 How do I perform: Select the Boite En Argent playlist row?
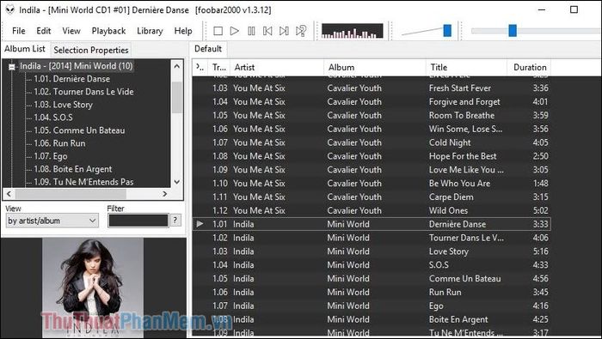click(372, 319)
